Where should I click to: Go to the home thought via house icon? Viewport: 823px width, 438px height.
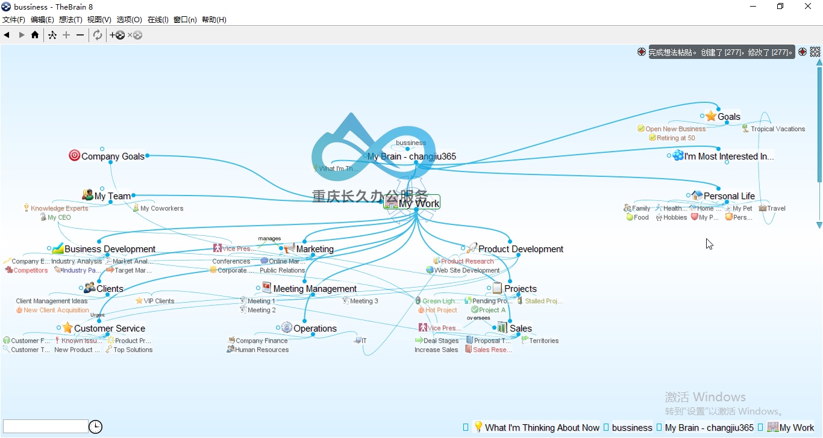(x=35, y=35)
